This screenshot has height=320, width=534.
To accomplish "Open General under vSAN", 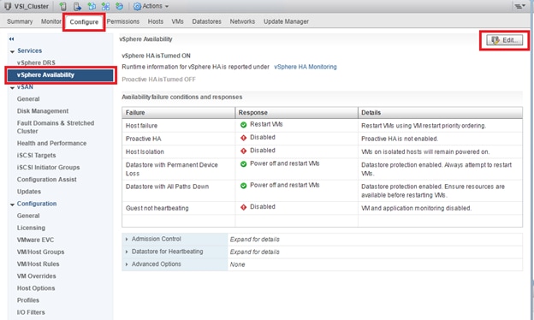I will [28, 99].
